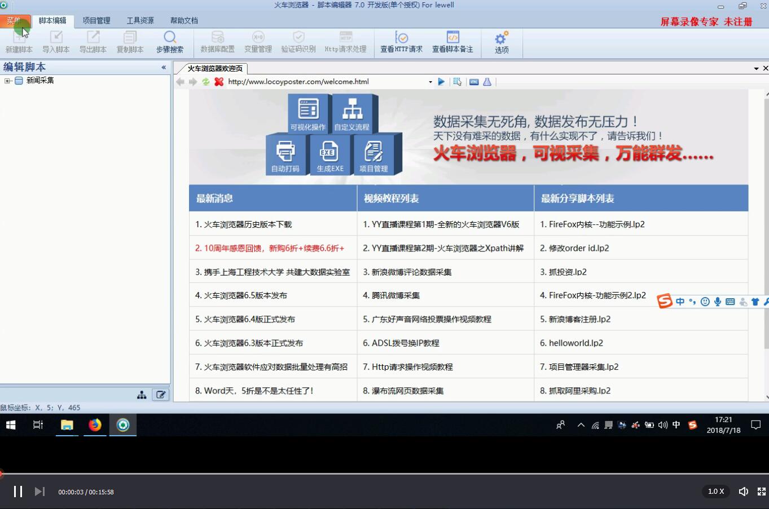Viewport: 769px width, 509px height.
Task: Open link 修改order id.lp2
Action: [579, 248]
